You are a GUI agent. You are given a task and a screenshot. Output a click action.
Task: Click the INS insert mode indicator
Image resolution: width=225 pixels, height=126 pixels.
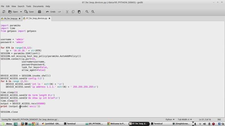point(219,119)
